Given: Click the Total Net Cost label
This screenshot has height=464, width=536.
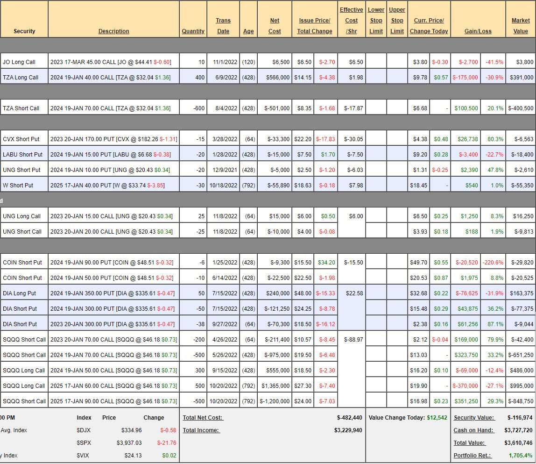Looking at the screenshot, I should 203,418.
